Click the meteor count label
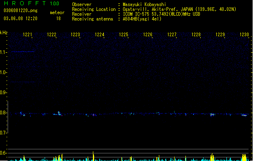The width and height of the screenshot is (253, 161). (x=57, y=12)
